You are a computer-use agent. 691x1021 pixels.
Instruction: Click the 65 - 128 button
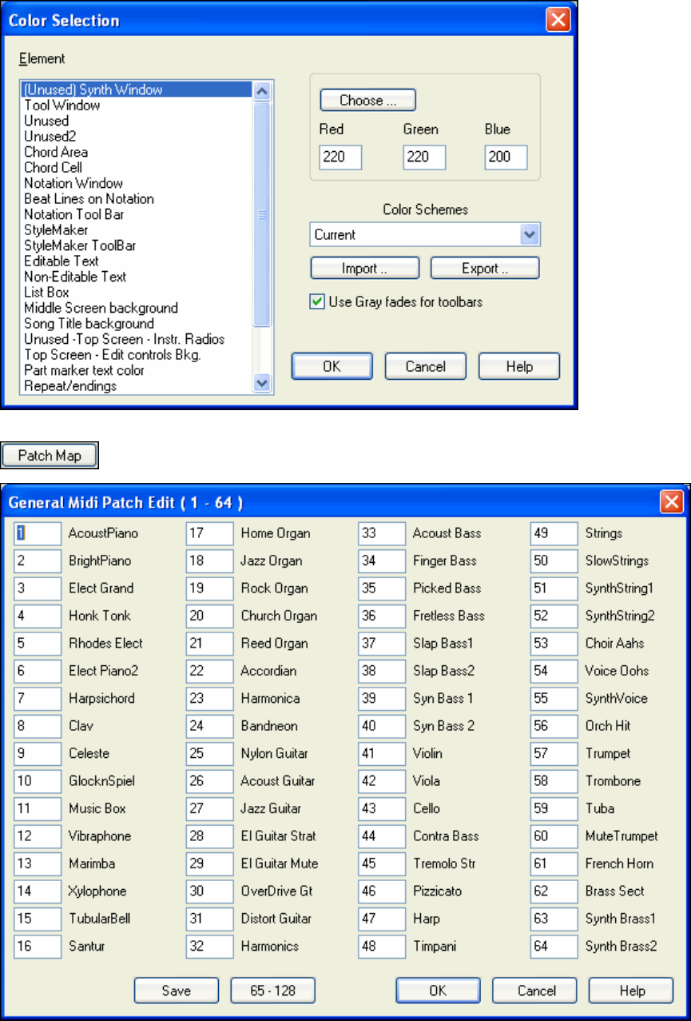(273, 991)
